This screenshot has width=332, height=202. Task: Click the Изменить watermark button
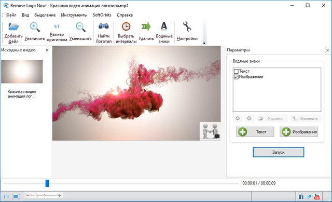pos(306,118)
